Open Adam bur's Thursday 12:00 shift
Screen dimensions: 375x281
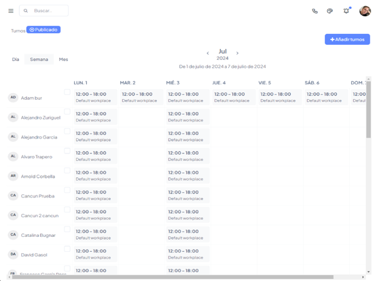point(234,97)
